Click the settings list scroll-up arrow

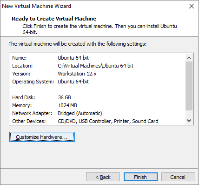[189, 58]
